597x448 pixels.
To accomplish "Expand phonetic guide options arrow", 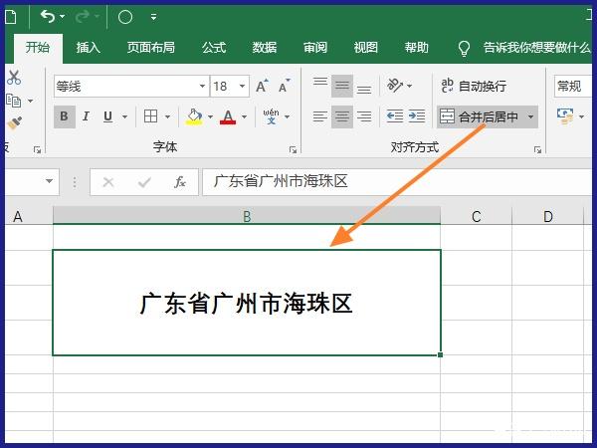I will pos(288,116).
